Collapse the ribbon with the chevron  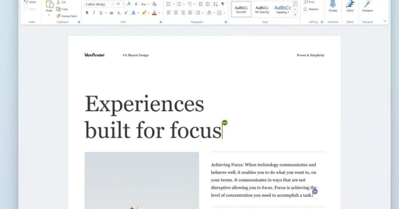click(385, 21)
